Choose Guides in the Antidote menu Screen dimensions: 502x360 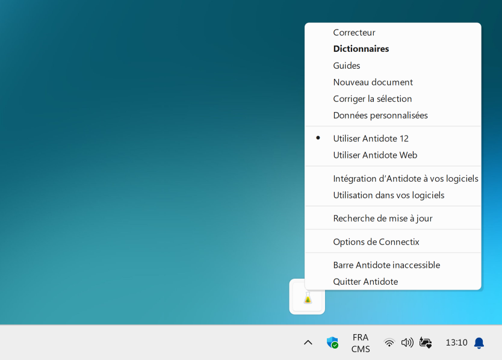click(x=347, y=66)
